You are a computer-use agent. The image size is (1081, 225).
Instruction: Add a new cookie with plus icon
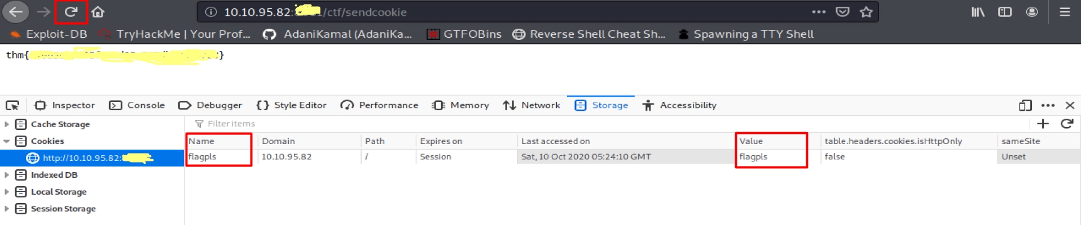tap(1043, 124)
